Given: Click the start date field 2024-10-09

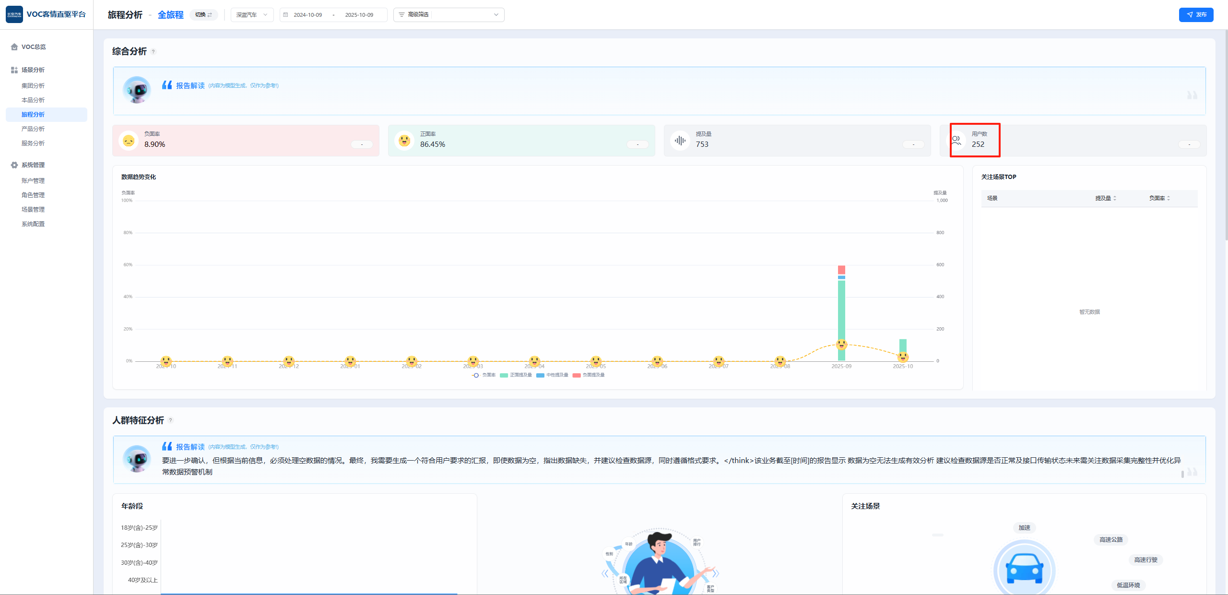Looking at the screenshot, I should [308, 15].
